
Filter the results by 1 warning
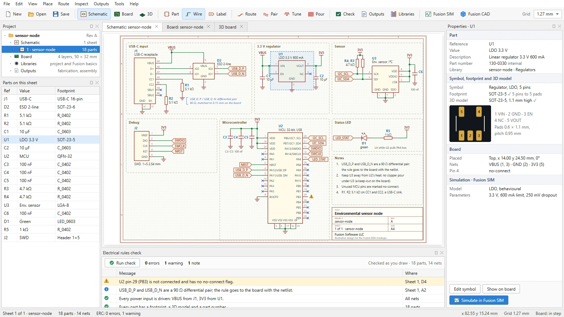tap(173, 263)
